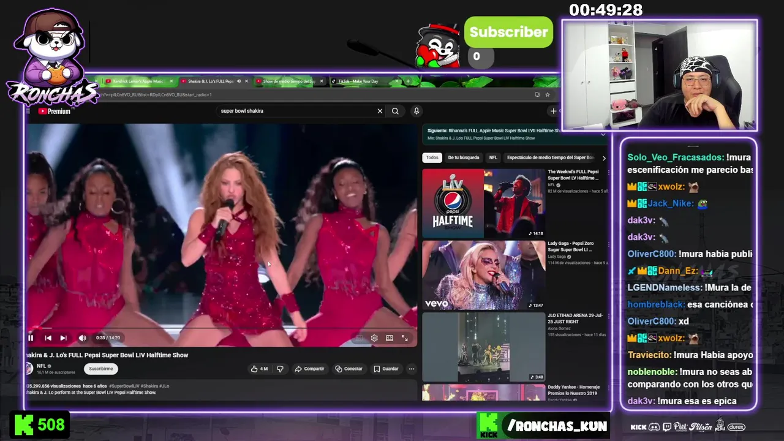This screenshot has width=784, height=441.
Task: Open JLO ETIHAD ARENA video thumbnail
Action: point(483,347)
